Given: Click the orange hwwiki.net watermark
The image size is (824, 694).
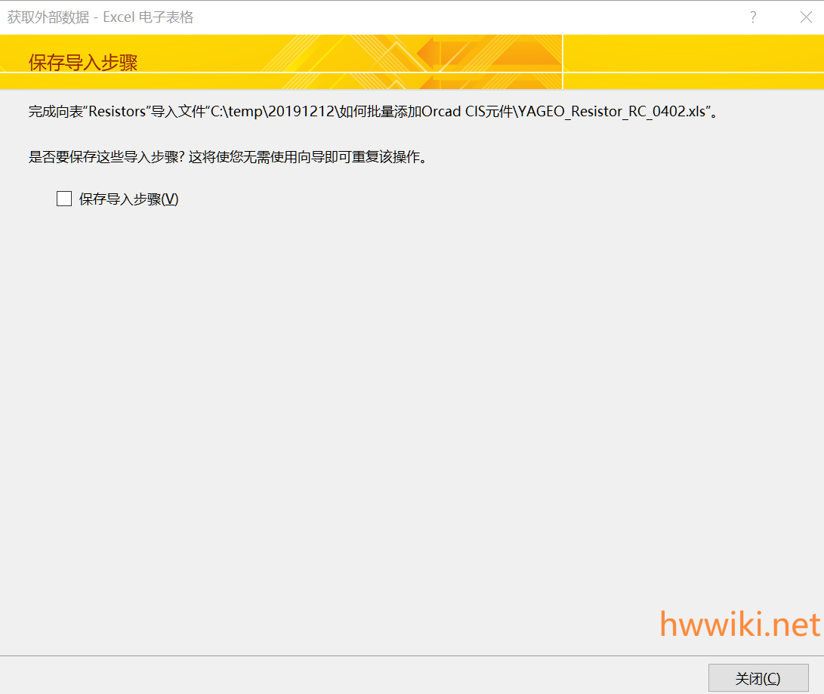Looking at the screenshot, I should pyautogui.click(x=739, y=625).
